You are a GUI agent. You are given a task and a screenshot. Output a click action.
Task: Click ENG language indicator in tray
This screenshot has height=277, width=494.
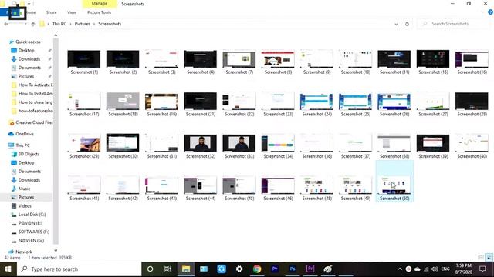[x=445, y=269]
